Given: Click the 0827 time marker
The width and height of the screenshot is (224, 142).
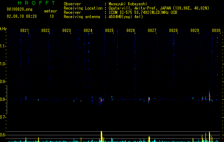Looking at the screenshot, I should click(x=152, y=31).
